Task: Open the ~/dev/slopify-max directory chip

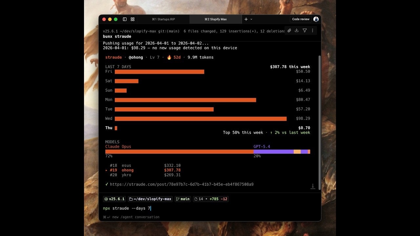Action: pyautogui.click(x=150, y=199)
